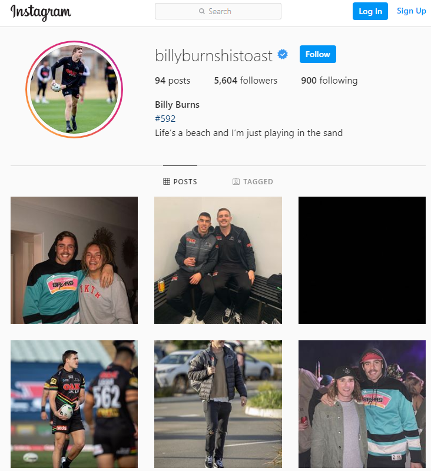View the 900 following list
This screenshot has height=471, width=431.
(329, 81)
